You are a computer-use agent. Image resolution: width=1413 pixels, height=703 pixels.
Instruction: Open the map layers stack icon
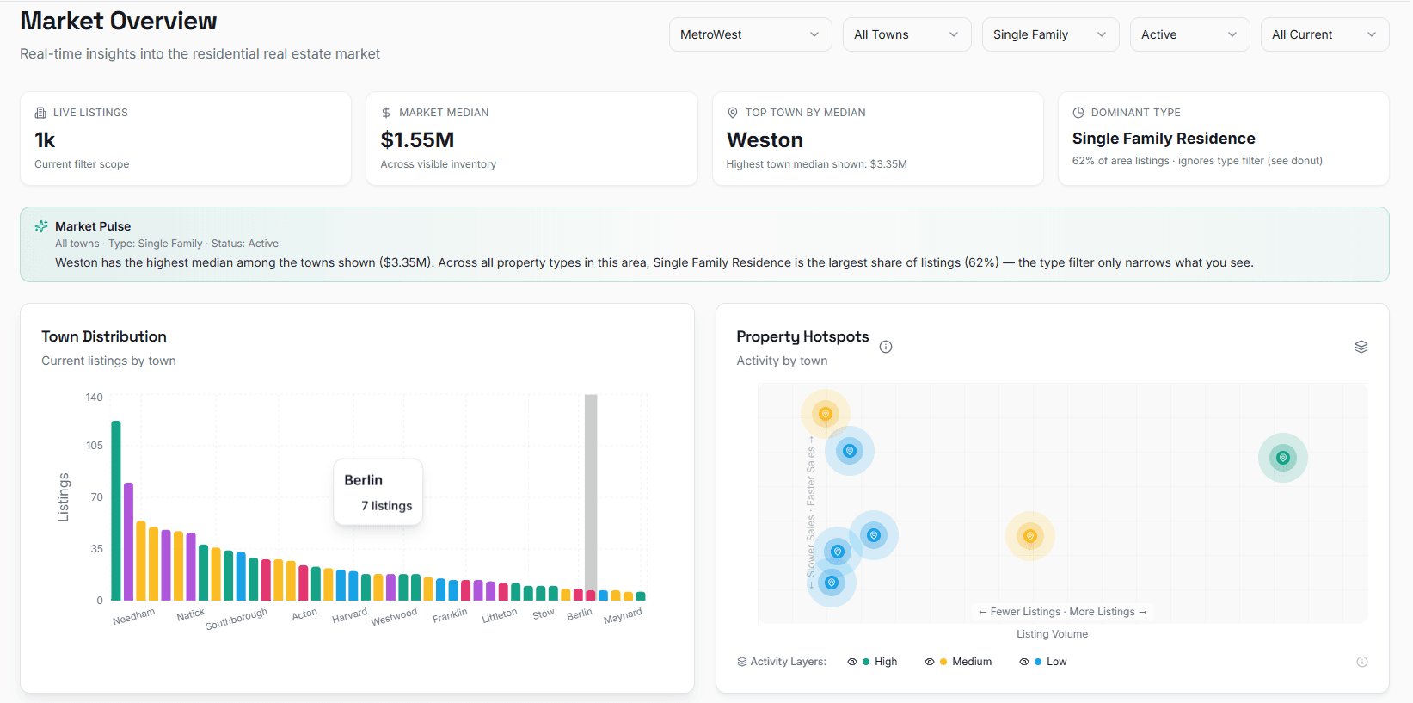click(x=1361, y=347)
